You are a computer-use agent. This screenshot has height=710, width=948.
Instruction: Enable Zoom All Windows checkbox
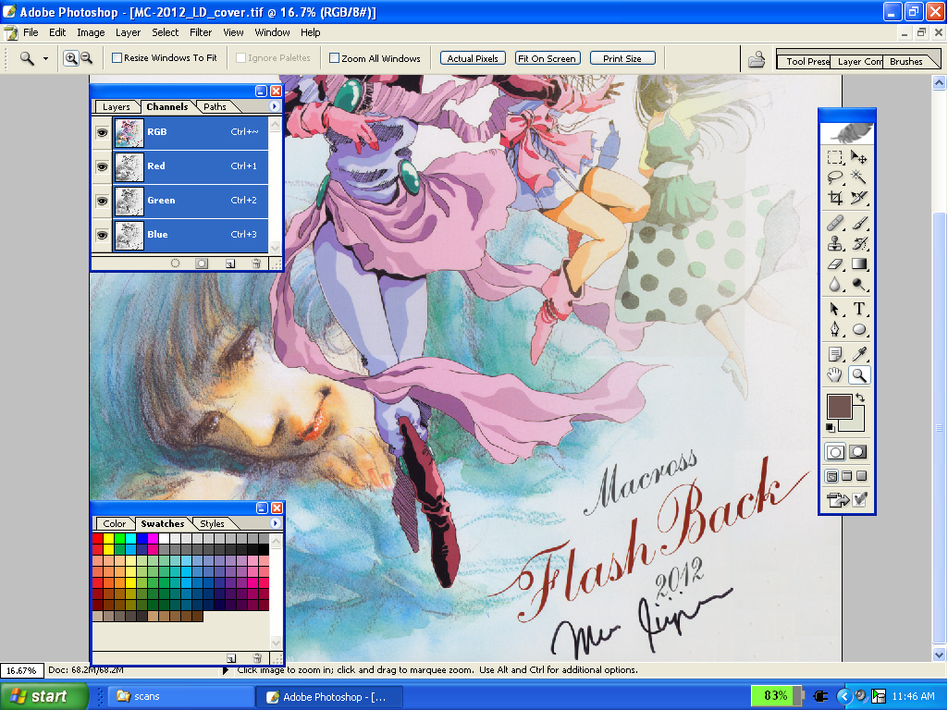coord(334,58)
